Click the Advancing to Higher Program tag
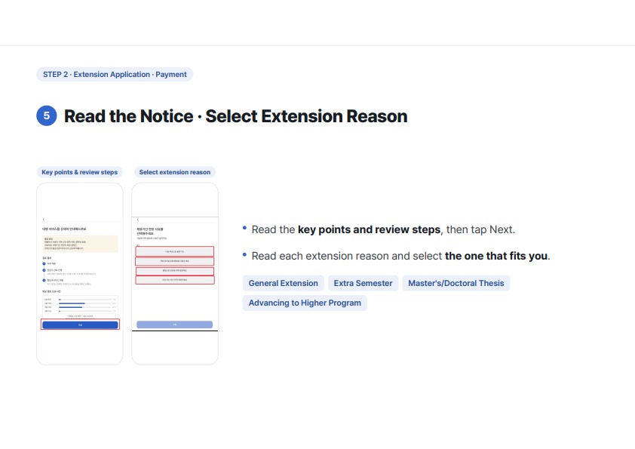 305,303
